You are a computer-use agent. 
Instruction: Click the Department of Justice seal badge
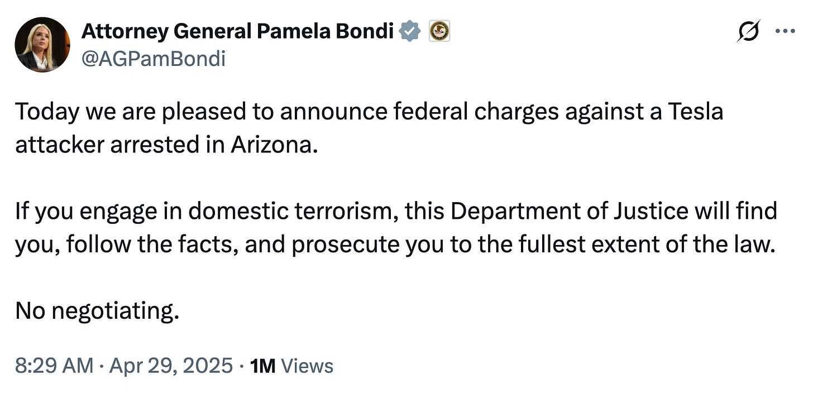click(439, 32)
